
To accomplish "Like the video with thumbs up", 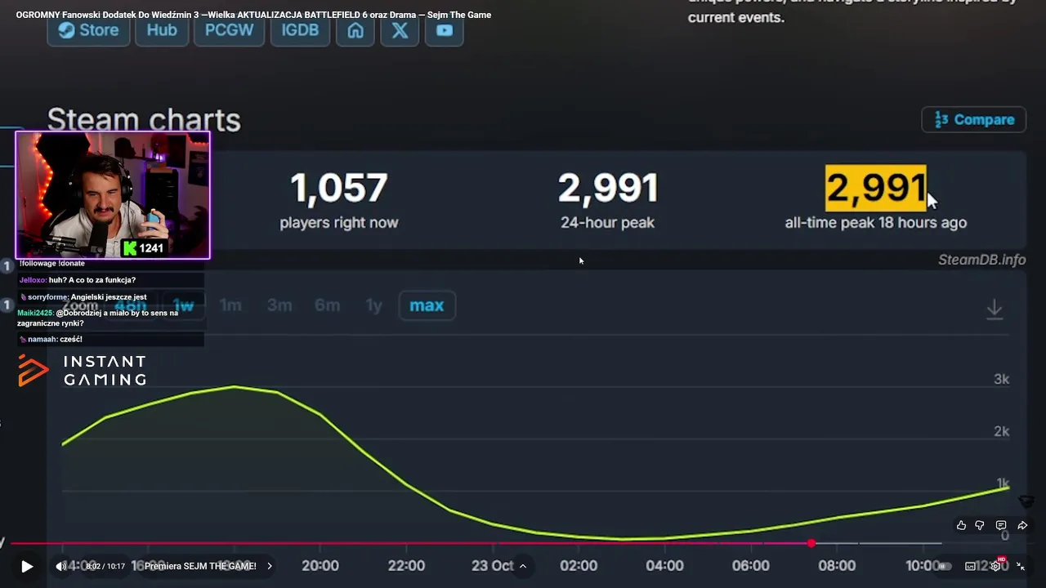I will point(961,525).
